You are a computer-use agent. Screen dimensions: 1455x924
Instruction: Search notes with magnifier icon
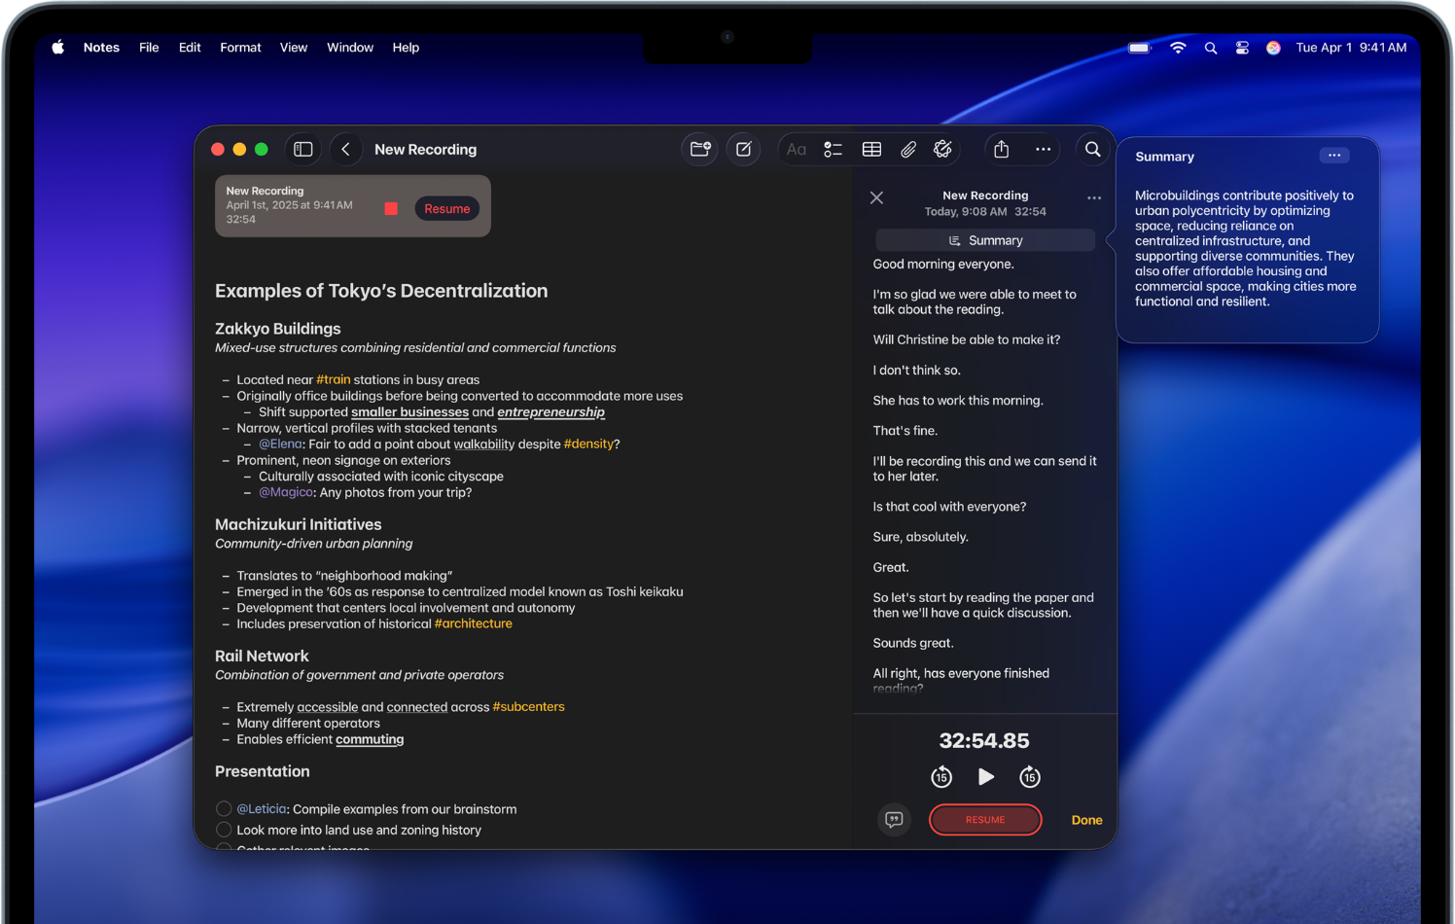[1093, 149]
